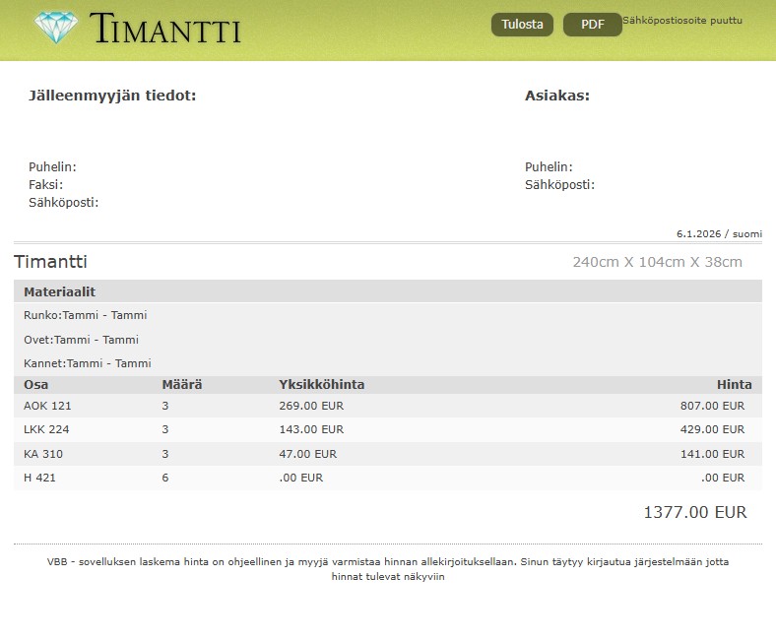
Task: Click the Materiaalit section header
Action: [59, 292]
